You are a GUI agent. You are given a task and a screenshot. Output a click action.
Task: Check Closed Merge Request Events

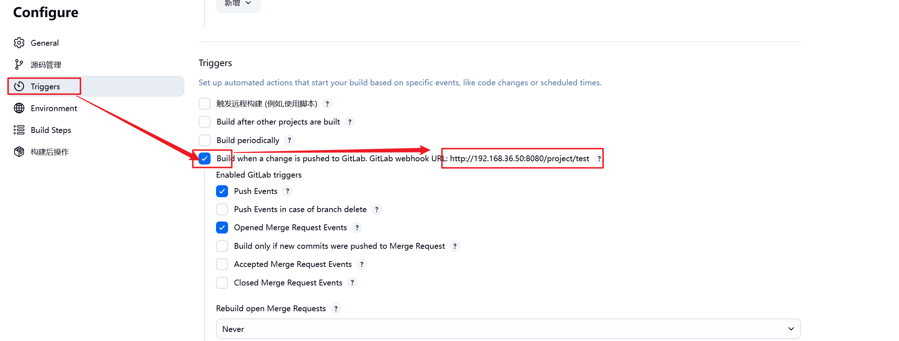222,283
